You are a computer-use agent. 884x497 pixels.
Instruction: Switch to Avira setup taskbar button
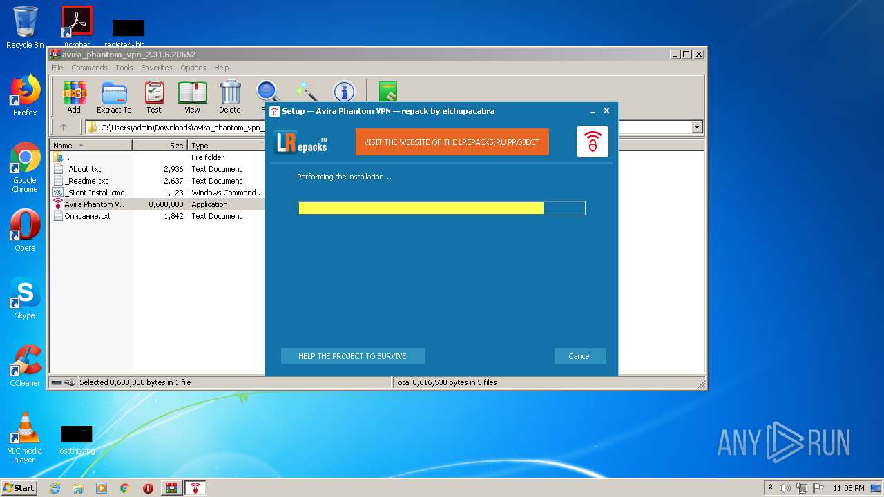point(195,488)
